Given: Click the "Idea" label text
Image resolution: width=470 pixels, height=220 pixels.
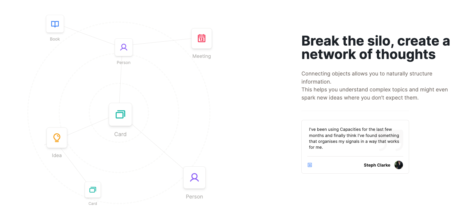Looking at the screenshot, I should 57,155.
